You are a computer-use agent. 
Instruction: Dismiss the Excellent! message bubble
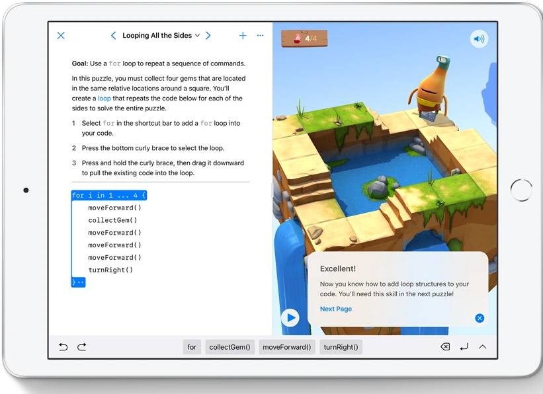[x=480, y=318]
